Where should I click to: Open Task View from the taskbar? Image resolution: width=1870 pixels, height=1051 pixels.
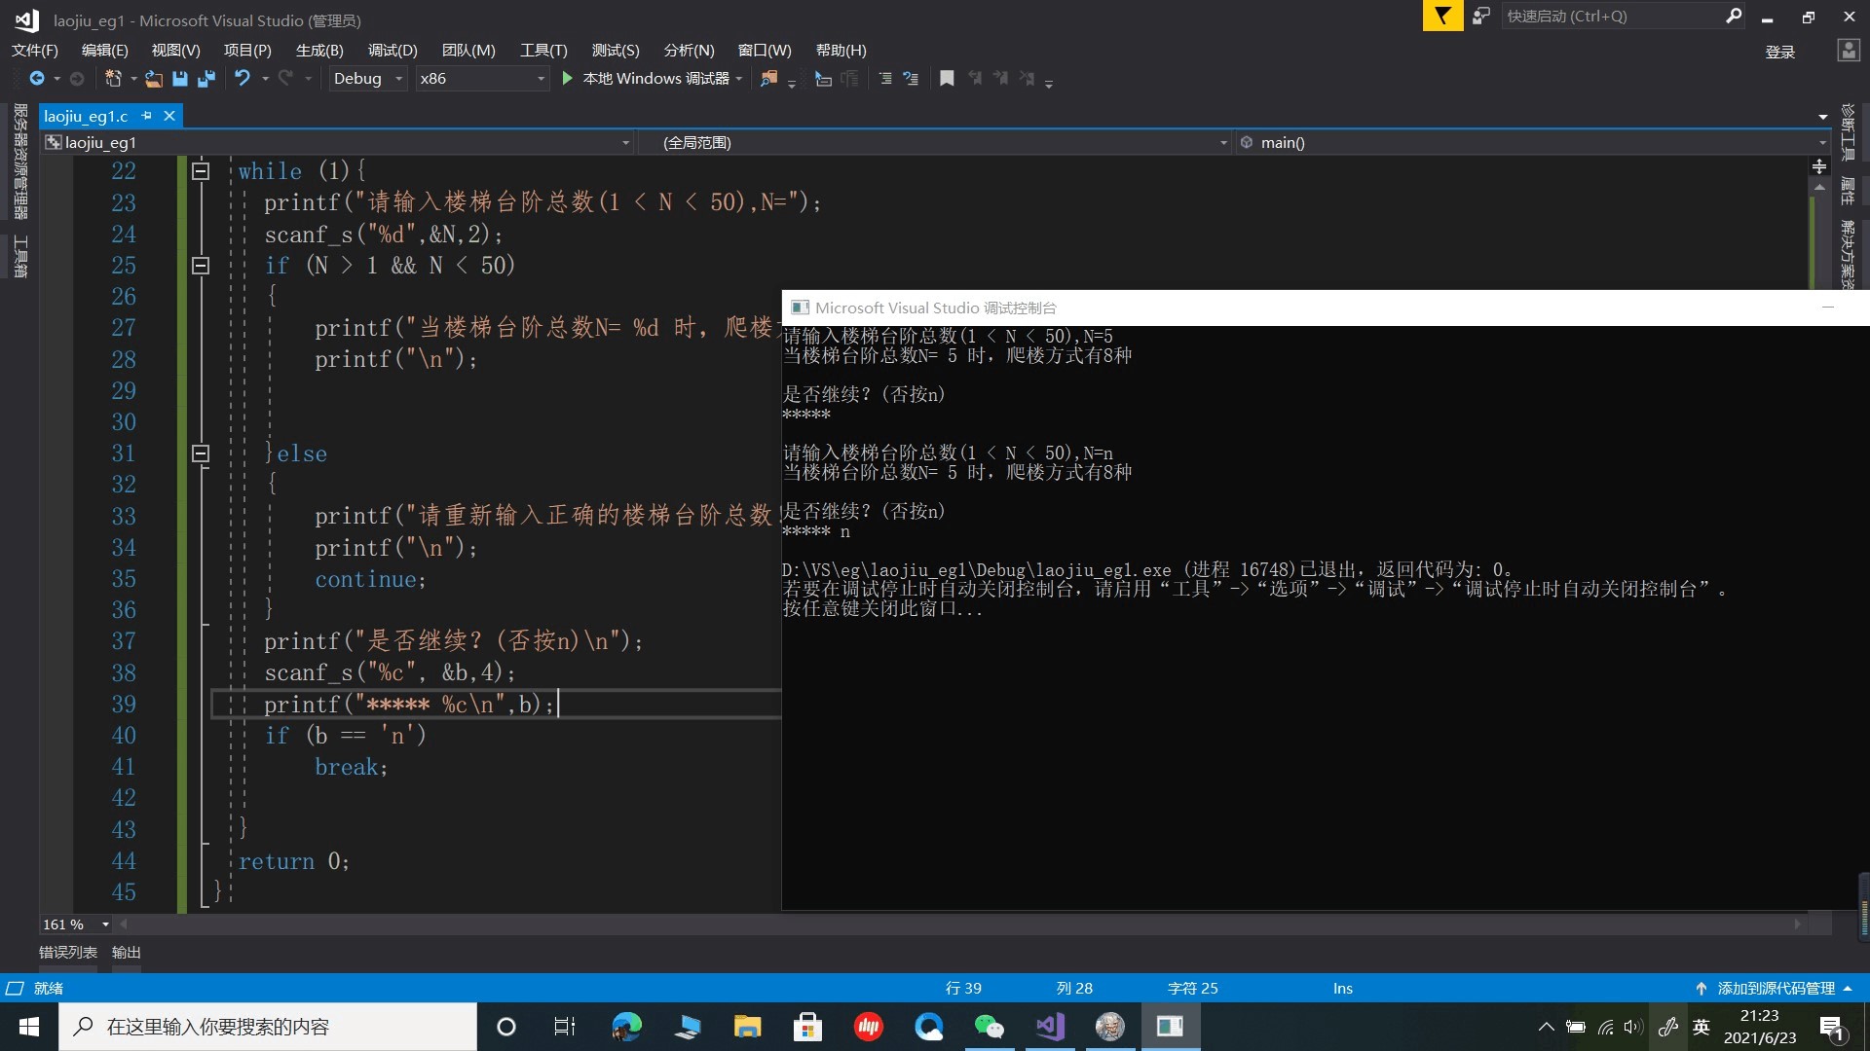pyautogui.click(x=565, y=1027)
